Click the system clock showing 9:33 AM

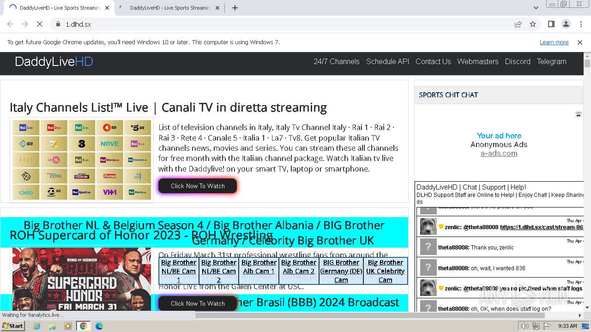click(567, 326)
